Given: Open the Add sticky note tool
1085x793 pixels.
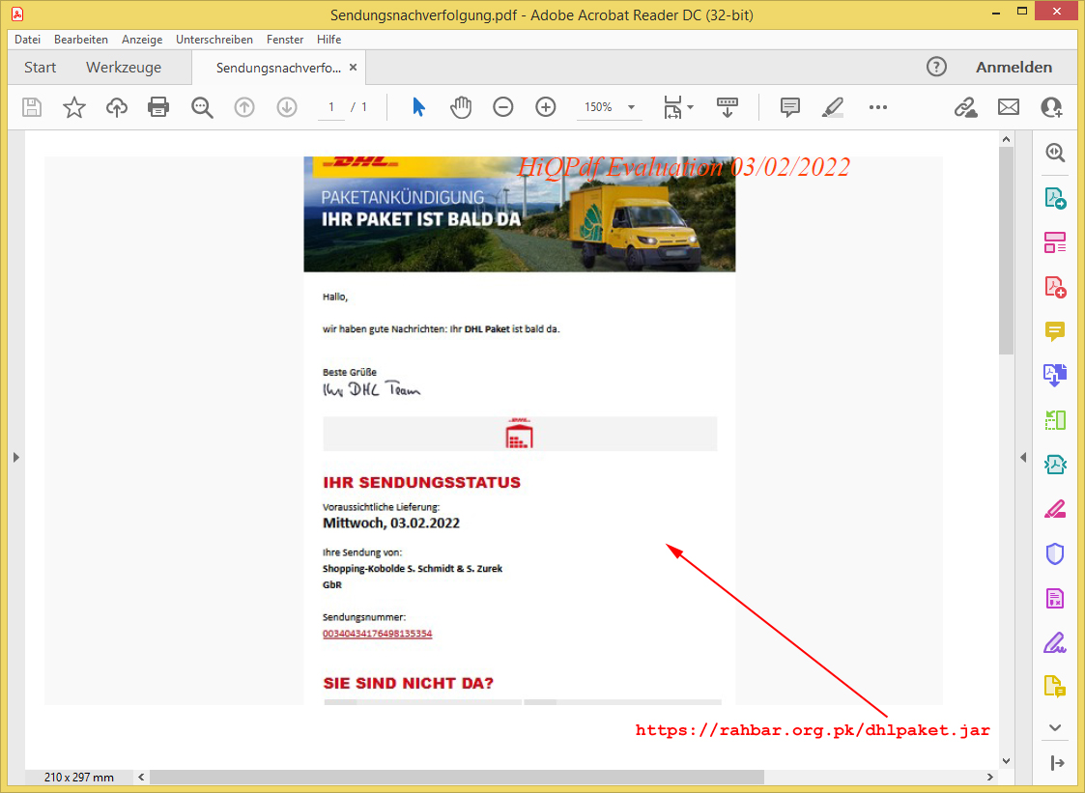Looking at the screenshot, I should [789, 107].
